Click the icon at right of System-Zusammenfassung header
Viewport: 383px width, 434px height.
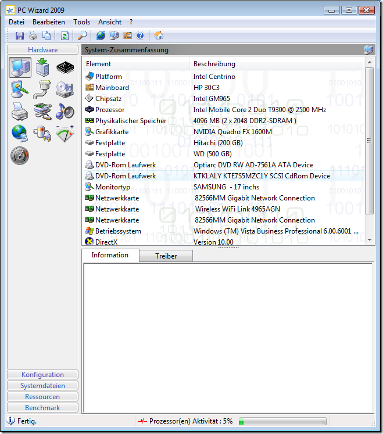coord(368,50)
